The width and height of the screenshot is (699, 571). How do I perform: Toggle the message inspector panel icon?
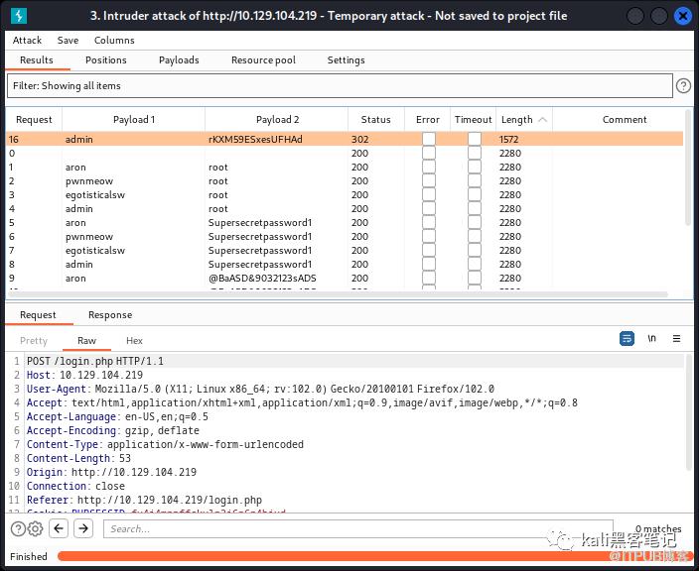pos(627,339)
